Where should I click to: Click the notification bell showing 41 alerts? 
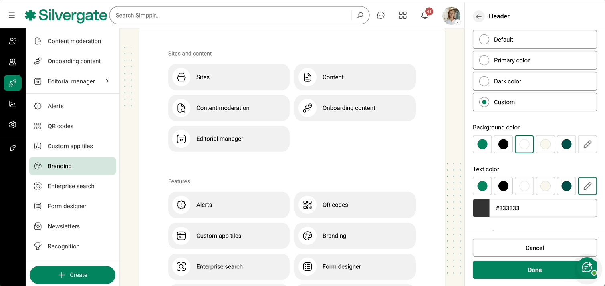coord(425,15)
